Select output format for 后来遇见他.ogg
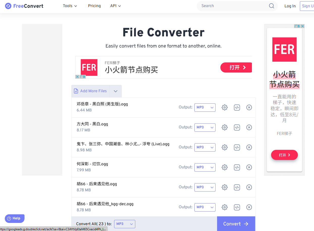 tap(205, 187)
